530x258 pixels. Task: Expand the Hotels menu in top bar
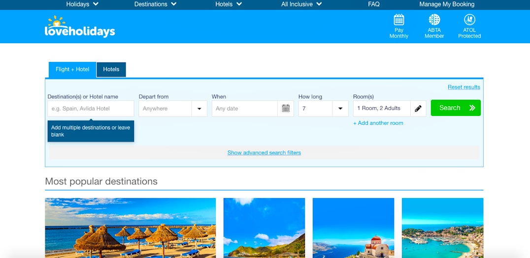tap(229, 4)
